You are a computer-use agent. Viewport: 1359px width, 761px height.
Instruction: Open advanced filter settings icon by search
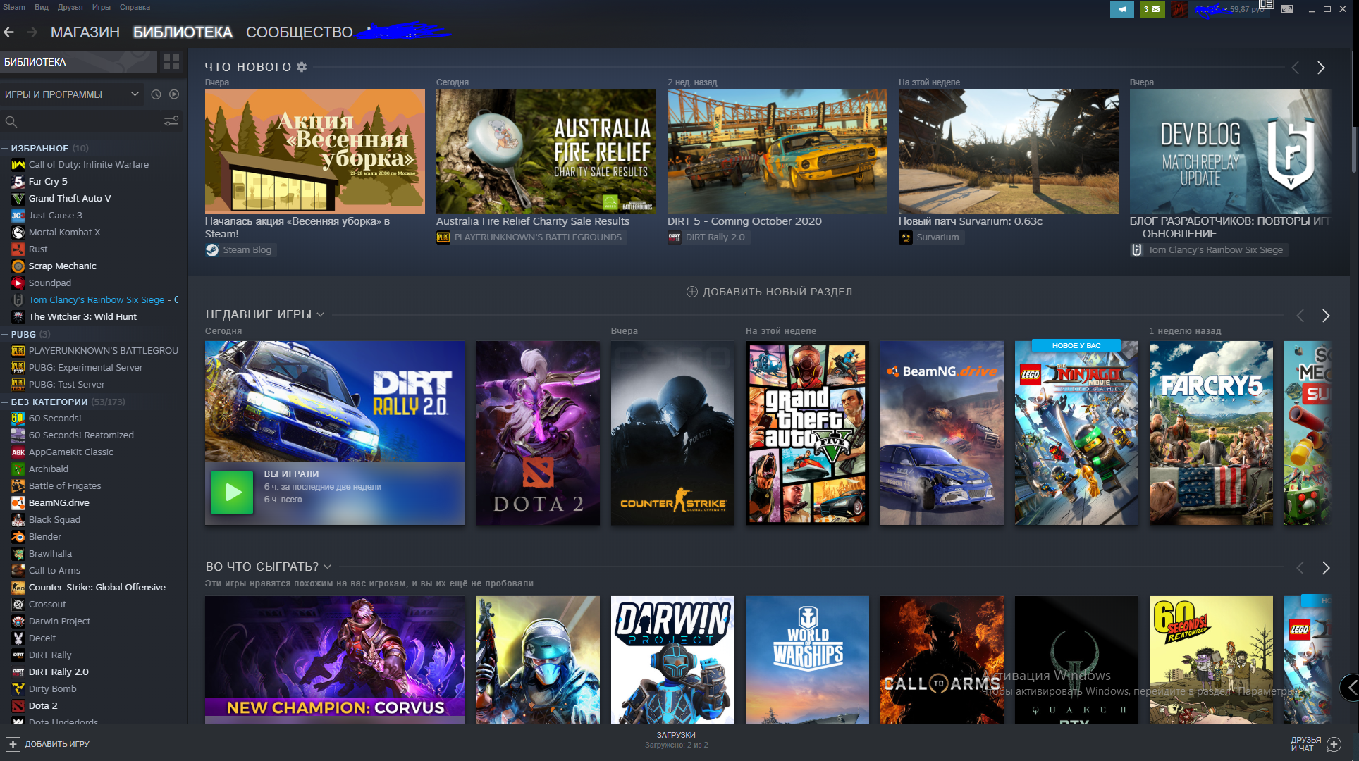tap(171, 121)
